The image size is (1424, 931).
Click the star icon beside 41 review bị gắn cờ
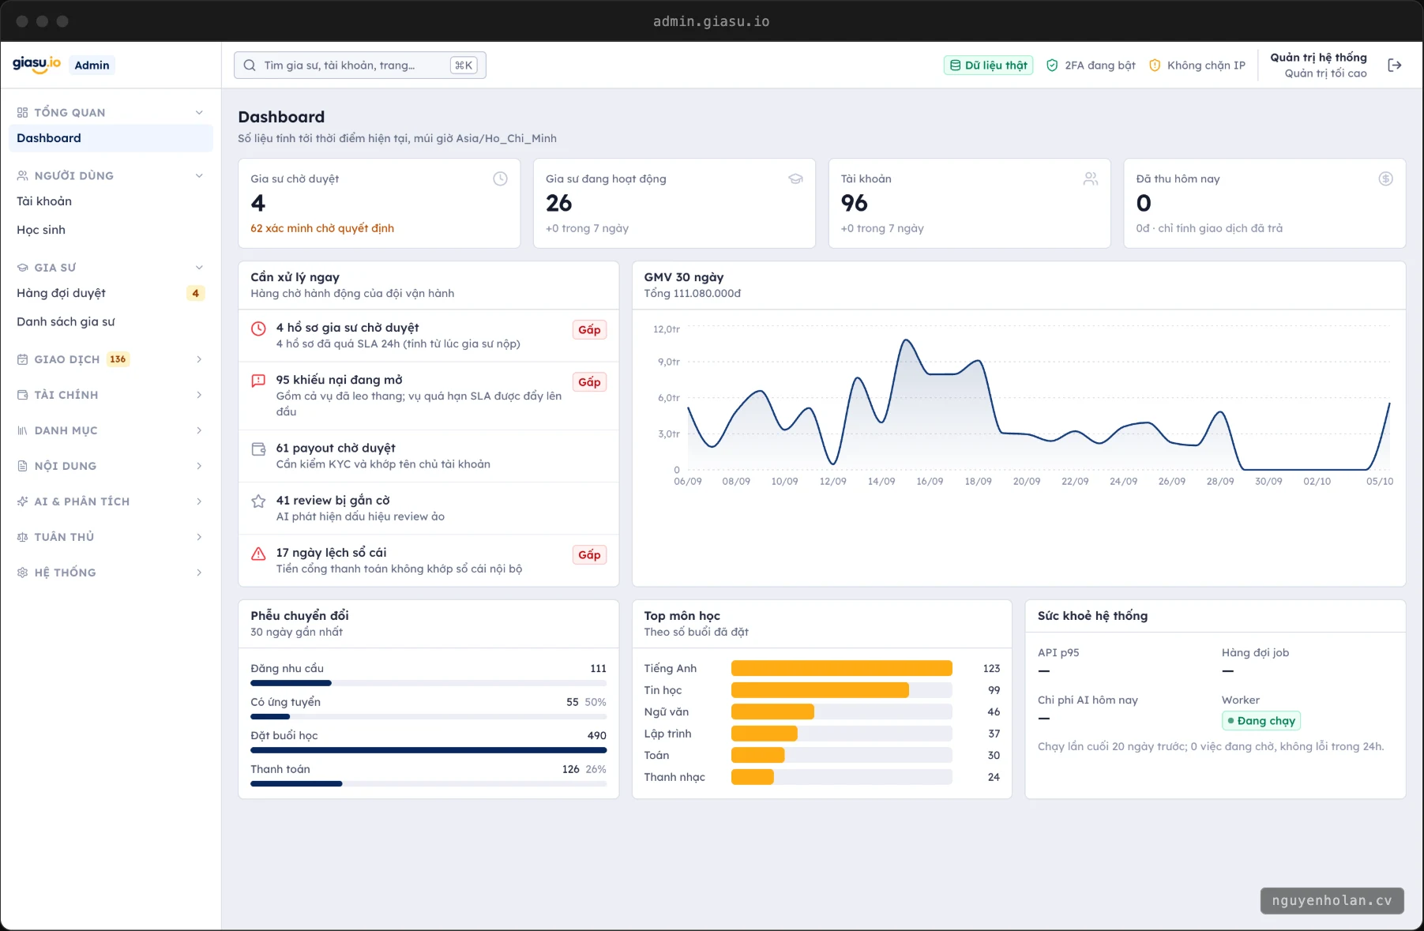tap(258, 501)
